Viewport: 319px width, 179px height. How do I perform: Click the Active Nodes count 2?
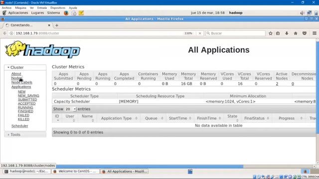[x=277, y=84]
